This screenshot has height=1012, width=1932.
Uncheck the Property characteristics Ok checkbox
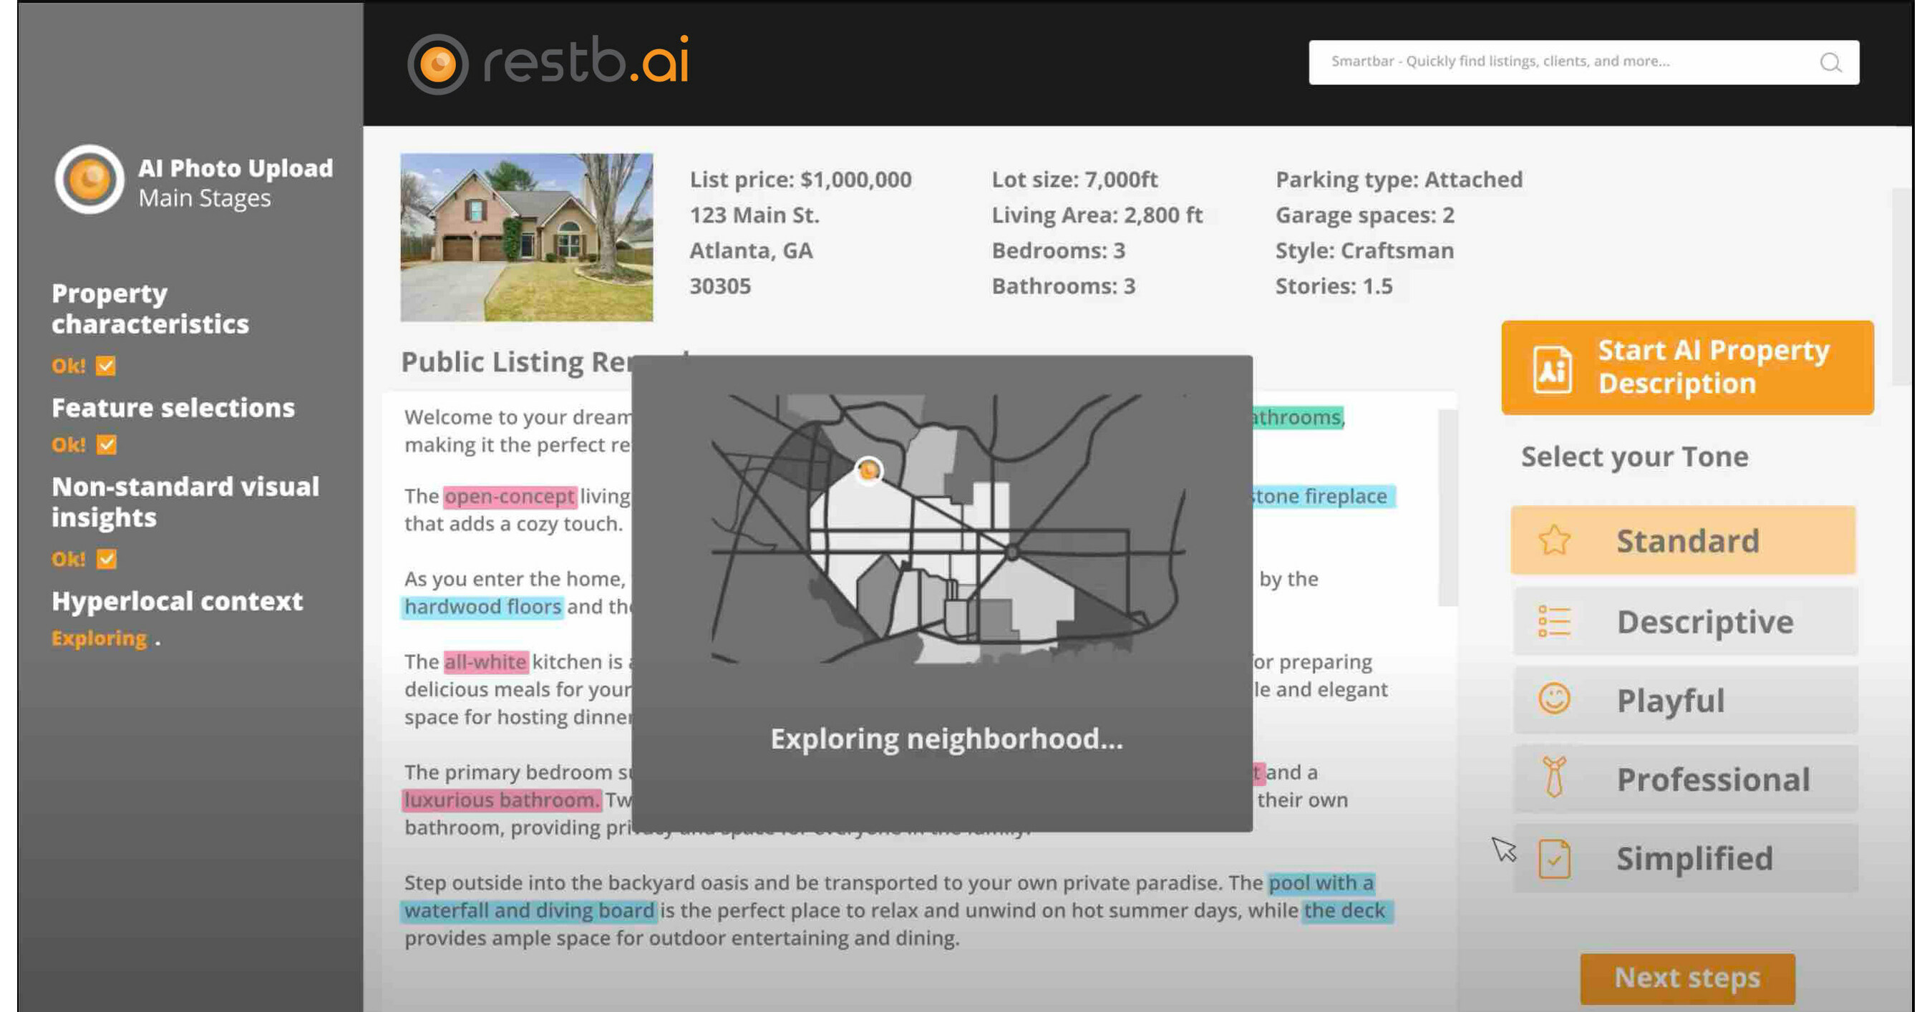pos(106,366)
